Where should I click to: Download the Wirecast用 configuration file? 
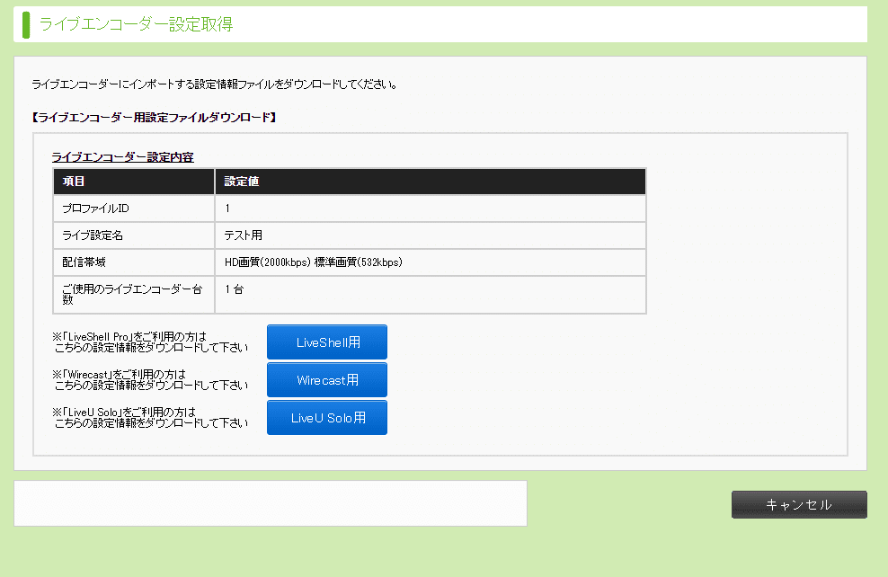click(326, 379)
